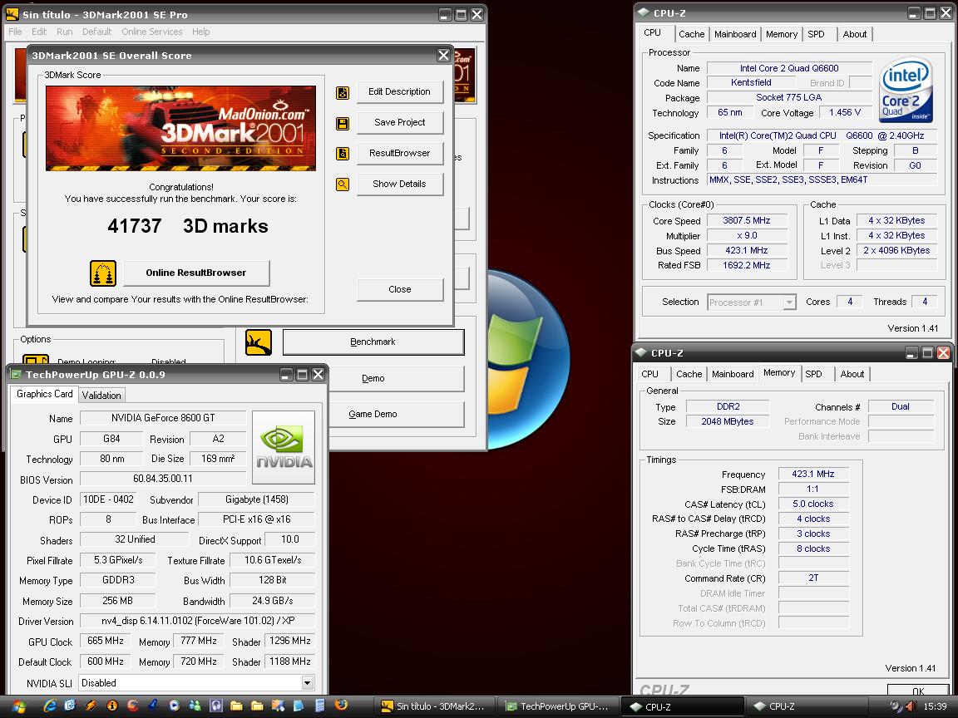Open the Mainboard tab in upper CPU-Z window
The image size is (958, 718).
click(x=736, y=34)
